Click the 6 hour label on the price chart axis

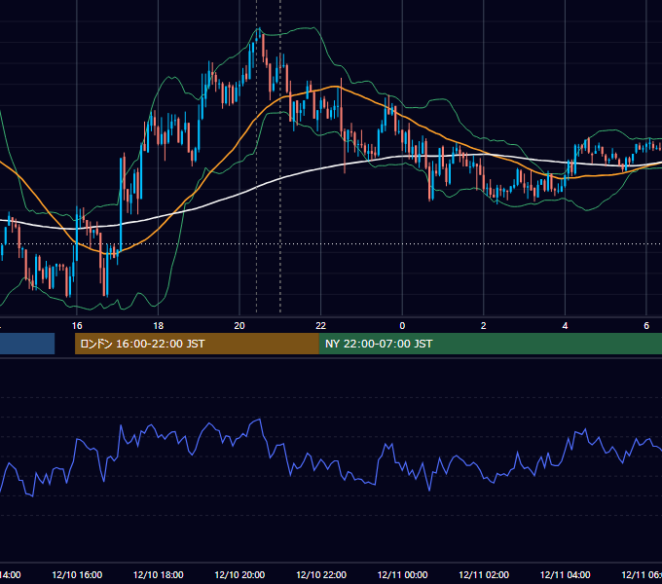point(646,326)
